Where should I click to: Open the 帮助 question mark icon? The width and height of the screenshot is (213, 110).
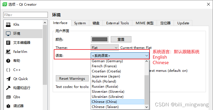pyautogui.click(x=8, y=61)
